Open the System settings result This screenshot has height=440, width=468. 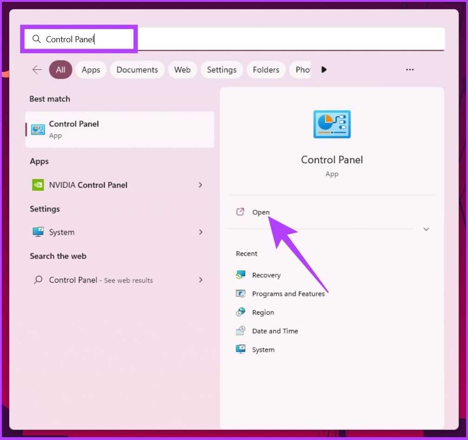[x=118, y=232]
